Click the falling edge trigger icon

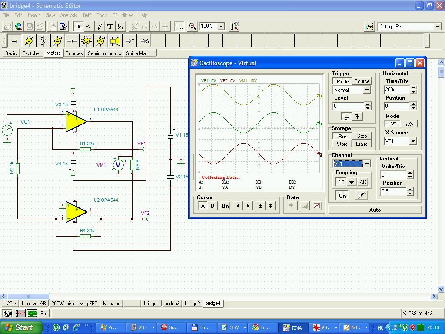click(x=357, y=117)
